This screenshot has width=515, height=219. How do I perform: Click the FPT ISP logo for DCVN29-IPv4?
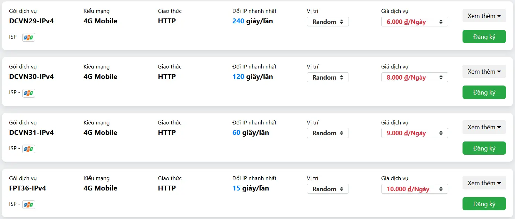click(28, 37)
